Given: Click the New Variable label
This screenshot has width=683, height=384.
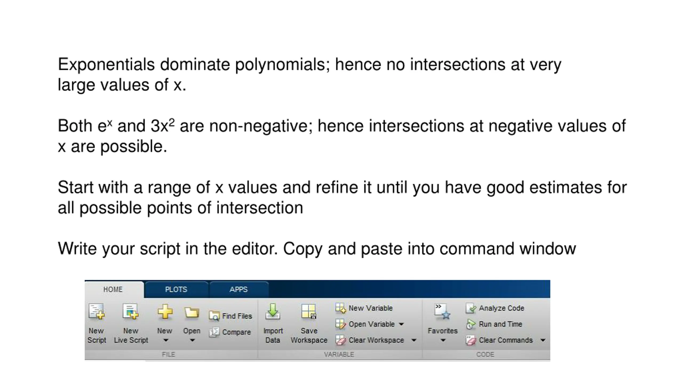Looking at the screenshot, I should pos(371,308).
